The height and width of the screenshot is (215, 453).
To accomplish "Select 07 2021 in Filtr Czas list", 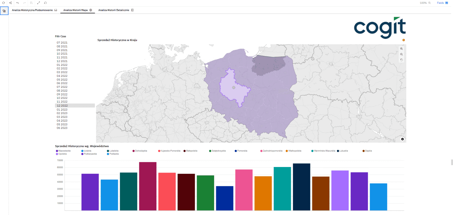I will (62, 43).
